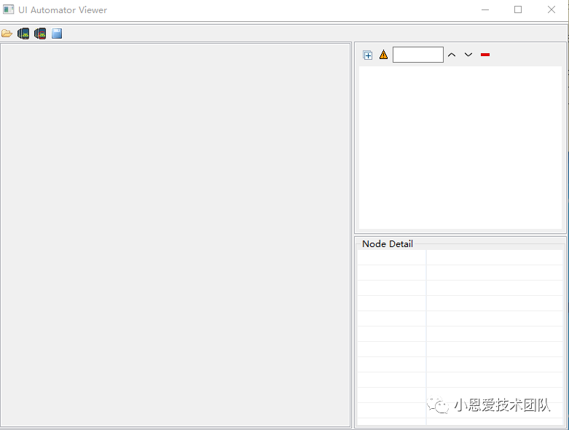
Task: Maximize the UI Automator Viewer window
Action: pos(518,9)
